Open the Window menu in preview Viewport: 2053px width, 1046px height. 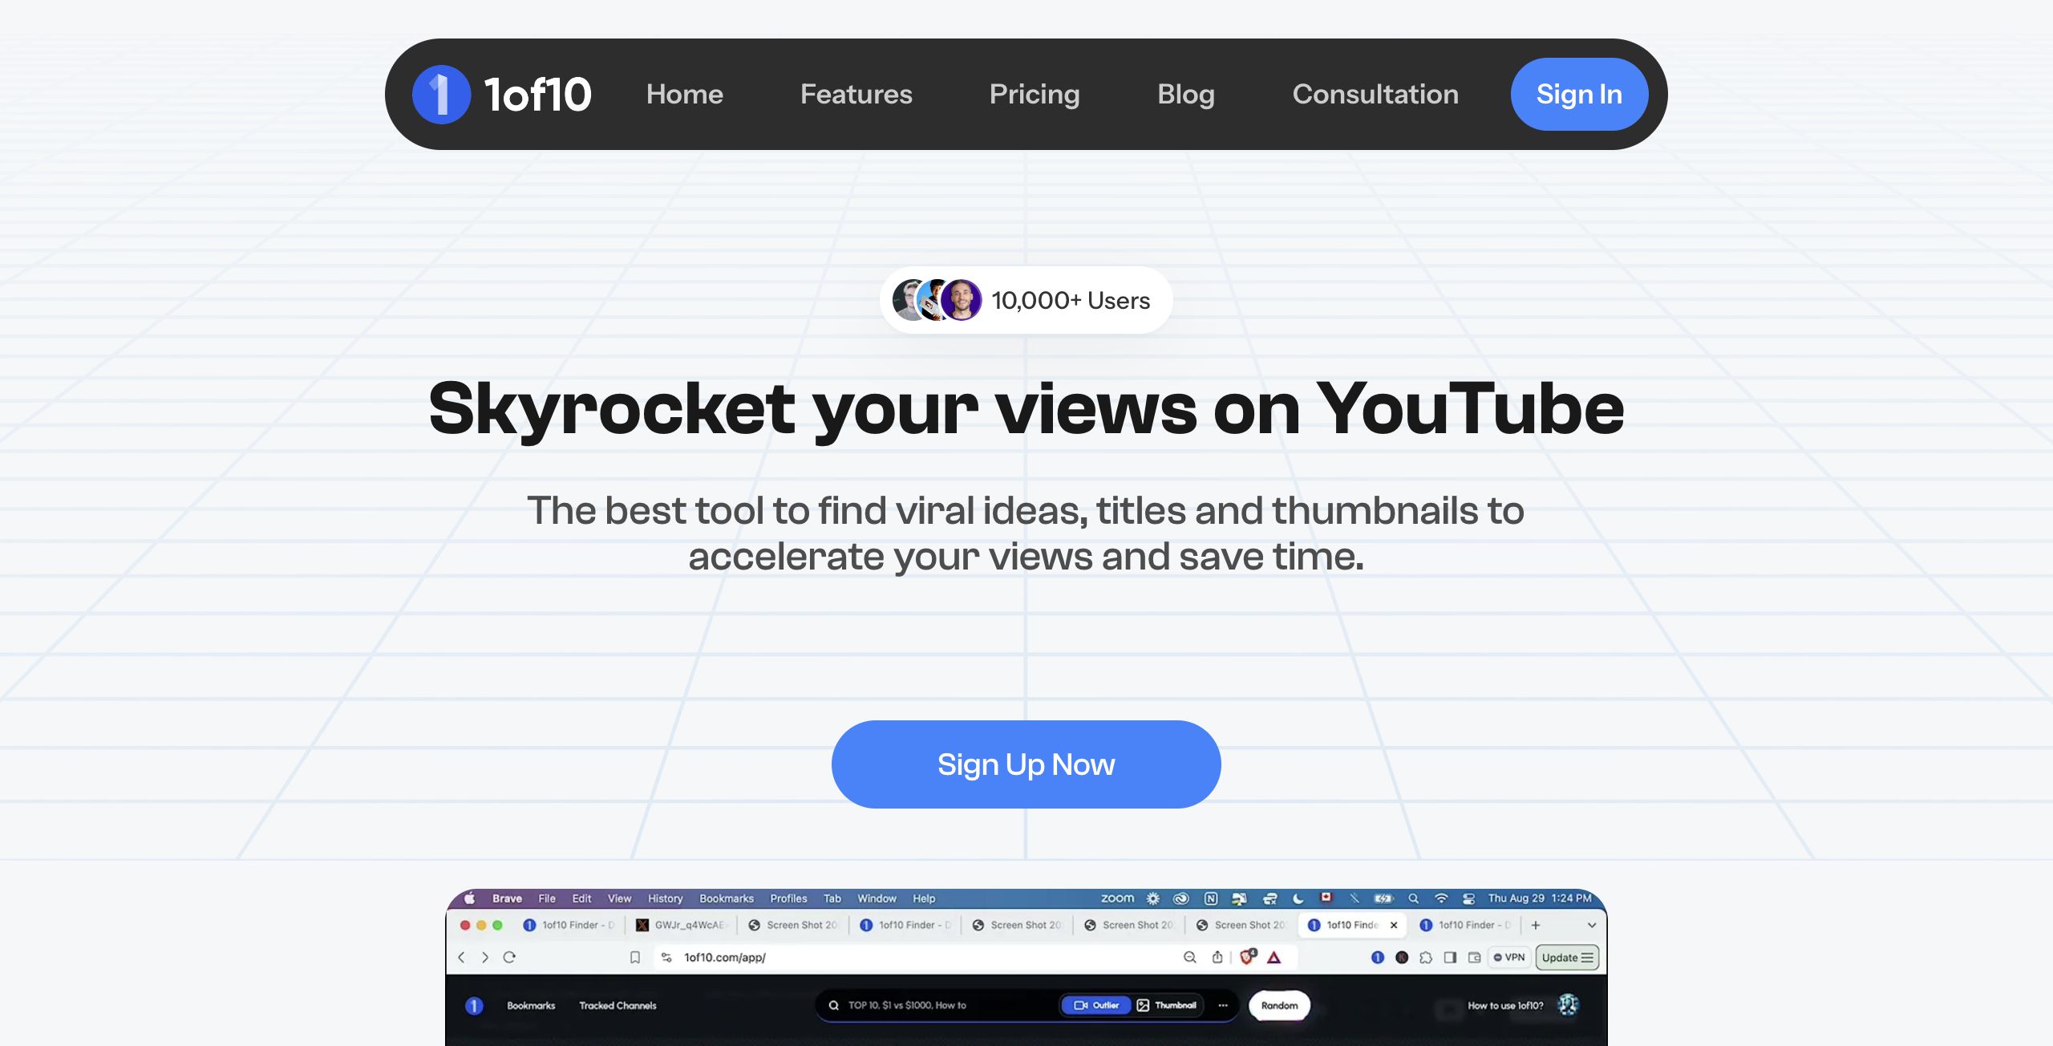877,898
